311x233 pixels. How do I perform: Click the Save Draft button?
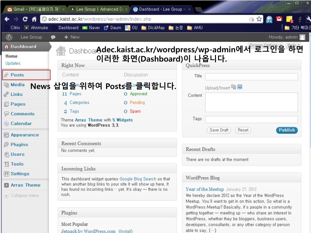point(219,130)
